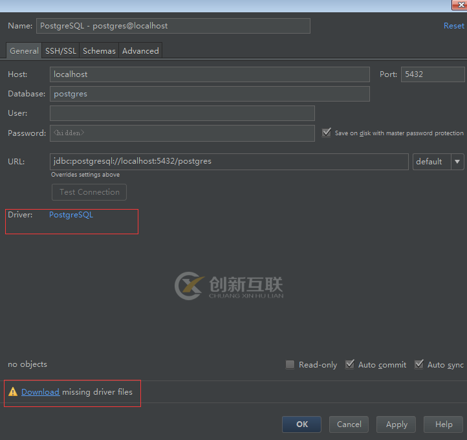Click the Cancel button
467x440 pixels.
(349, 424)
